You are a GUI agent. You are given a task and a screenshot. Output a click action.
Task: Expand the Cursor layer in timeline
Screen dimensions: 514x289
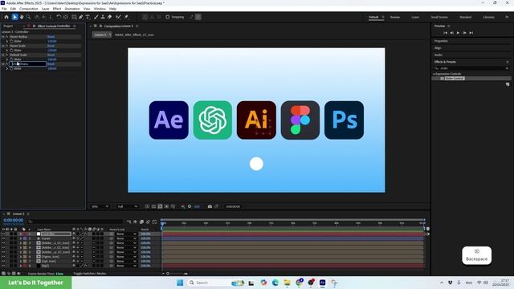pyautogui.click(x=21, y=238)
